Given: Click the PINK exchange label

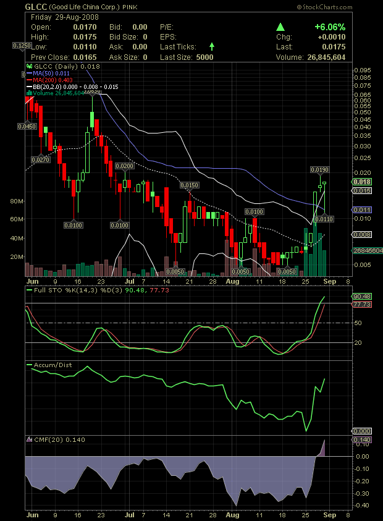Looking at the screenshot, I should click(x=130, y=7).
